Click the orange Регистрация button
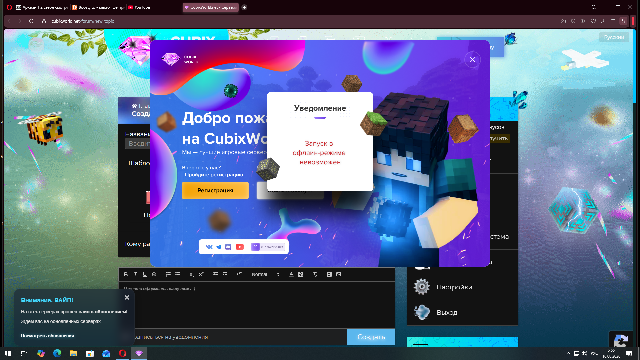This screenshot has width=640, height=360. click(x=215, y=190)
